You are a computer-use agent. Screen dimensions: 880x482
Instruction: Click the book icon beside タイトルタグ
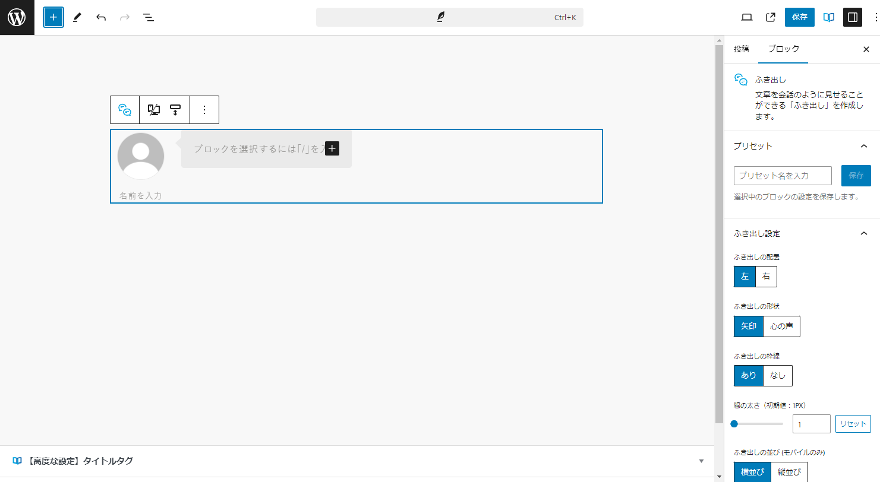[17, 461]
